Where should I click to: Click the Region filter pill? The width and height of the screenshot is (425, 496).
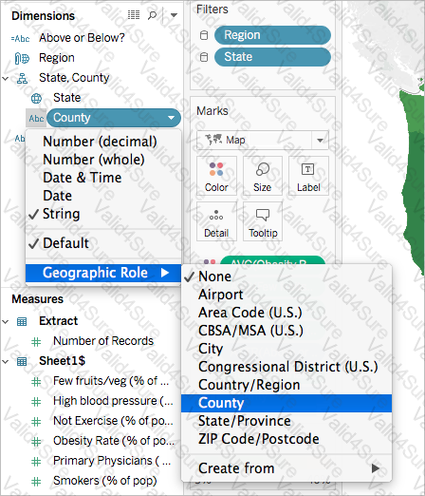272,35
